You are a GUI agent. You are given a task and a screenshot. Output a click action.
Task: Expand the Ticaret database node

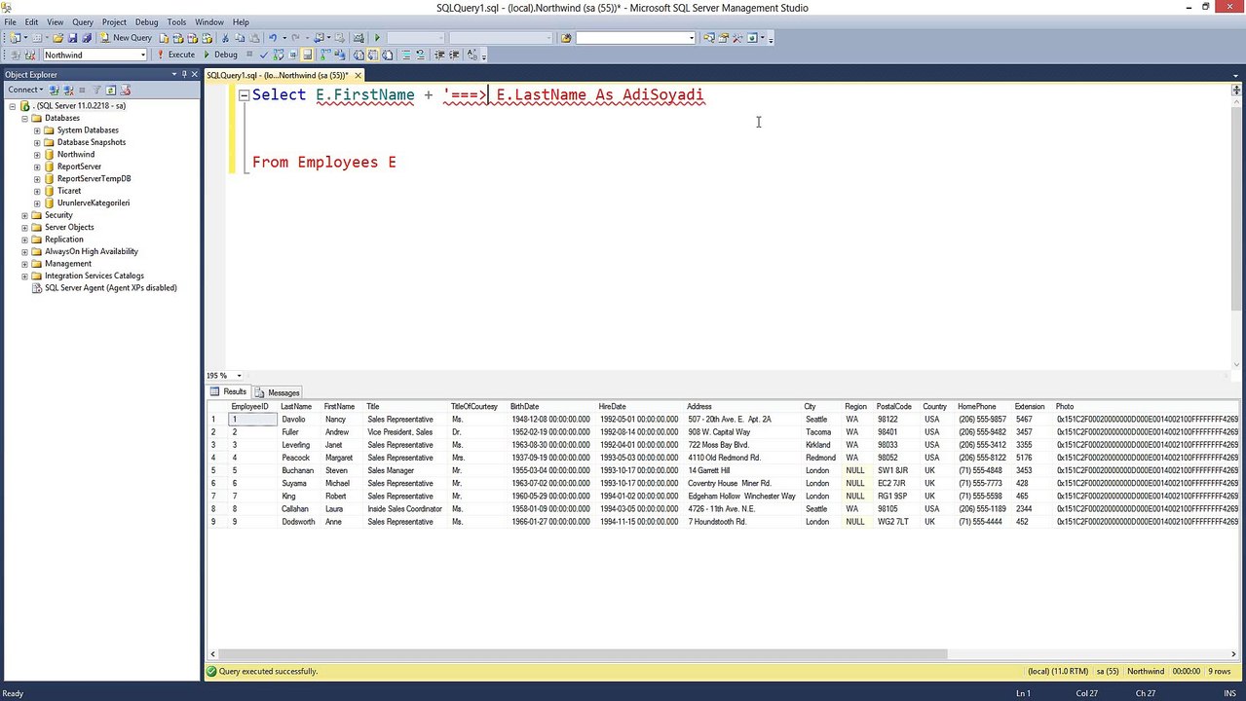[x=37, y=191]
